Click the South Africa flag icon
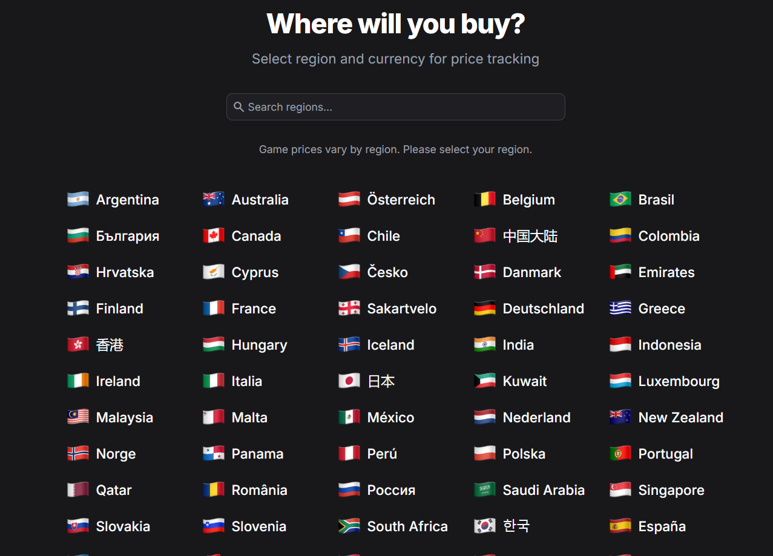This screenshot has width=773, height=556. coord(349,526)
